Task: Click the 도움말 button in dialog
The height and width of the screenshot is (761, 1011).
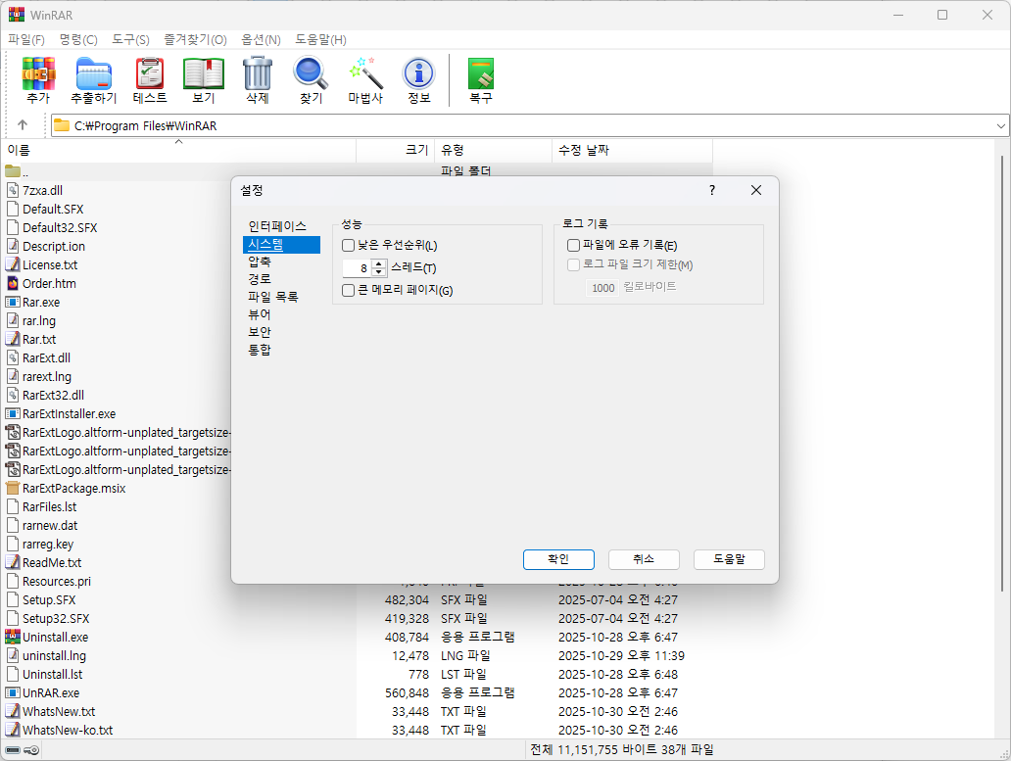Action: [x=729, y=559]
